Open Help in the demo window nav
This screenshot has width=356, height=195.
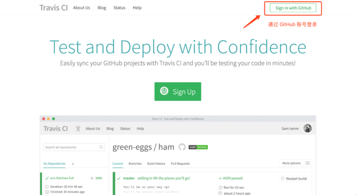pyautogui.click(x=140, y=128)
